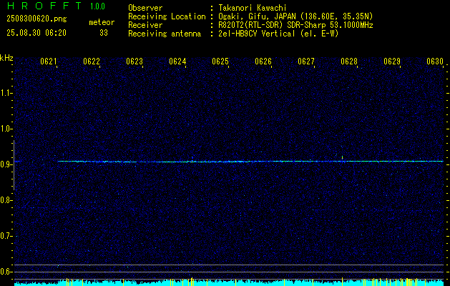Click time marker 0627

[306, 61]
